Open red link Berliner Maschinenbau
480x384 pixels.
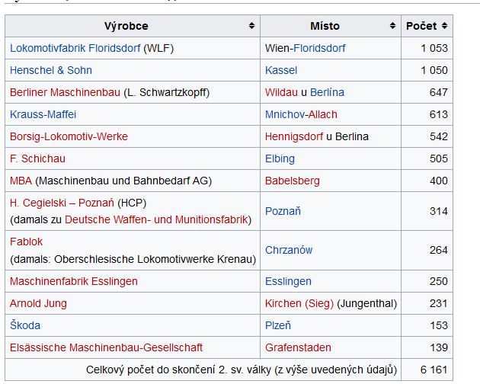(65, 92)
